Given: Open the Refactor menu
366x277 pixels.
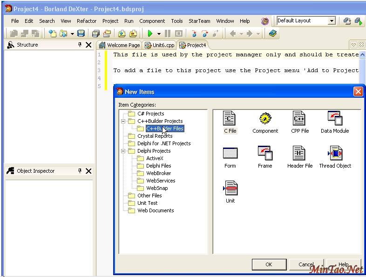Looking at the screenshot, I should 87,21.
